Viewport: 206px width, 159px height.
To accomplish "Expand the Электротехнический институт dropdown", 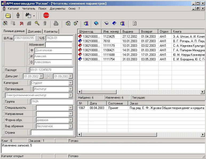I will (x=70, y=95).
